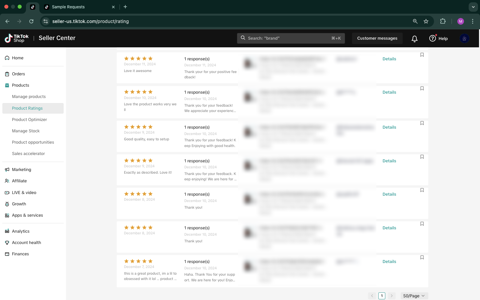The height and width of the screenshot is (300, 480).
Task: Expand the browser tab search chevron
Action: pos(473,7)
